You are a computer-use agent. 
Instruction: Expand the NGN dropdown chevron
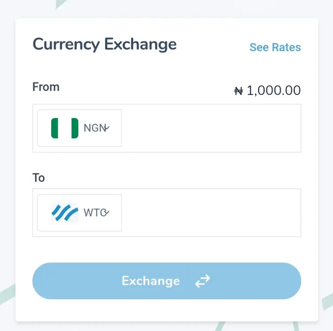pyautogui.click(x=107, y=128)
